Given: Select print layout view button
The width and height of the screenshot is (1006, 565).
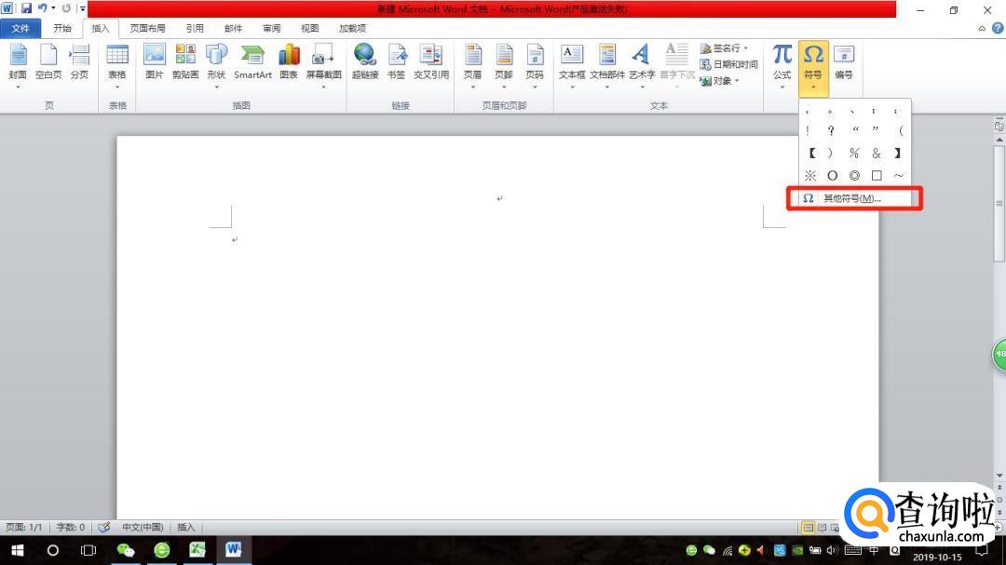Looking at the screenshot, I should 809,527.
